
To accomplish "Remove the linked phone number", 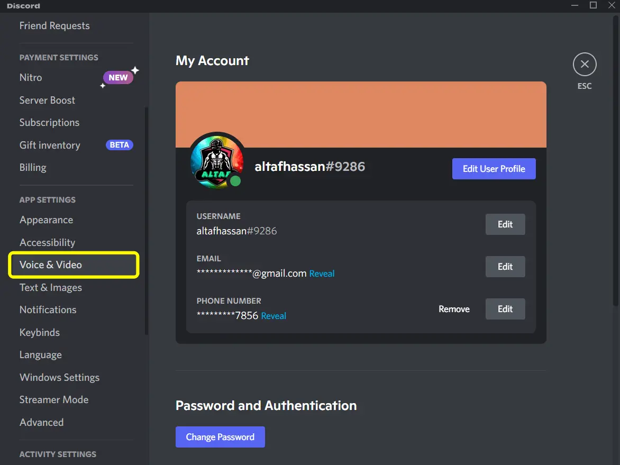I will coord(453,309).
